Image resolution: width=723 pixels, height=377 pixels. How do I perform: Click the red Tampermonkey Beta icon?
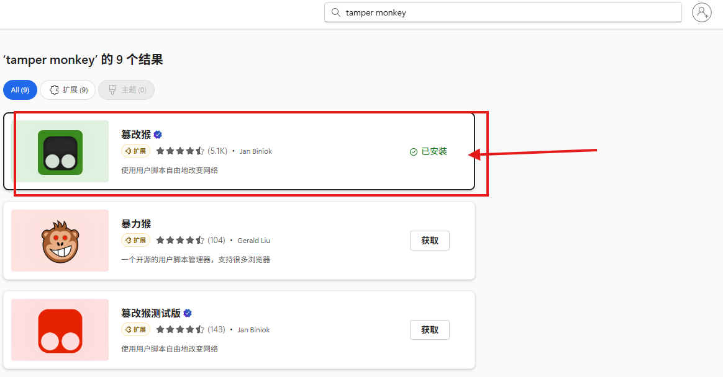tap(60, 331)
